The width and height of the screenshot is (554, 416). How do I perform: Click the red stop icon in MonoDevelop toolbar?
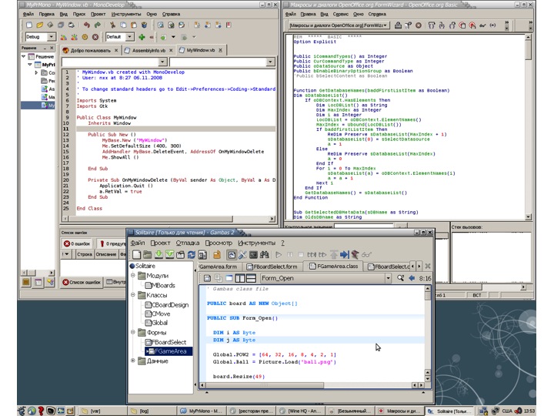(x=95, y=37)
